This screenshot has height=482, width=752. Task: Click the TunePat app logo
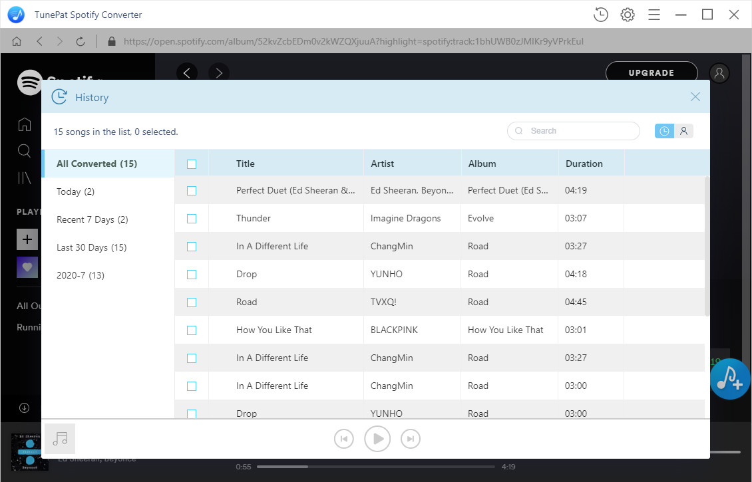[x=16, y=15]
